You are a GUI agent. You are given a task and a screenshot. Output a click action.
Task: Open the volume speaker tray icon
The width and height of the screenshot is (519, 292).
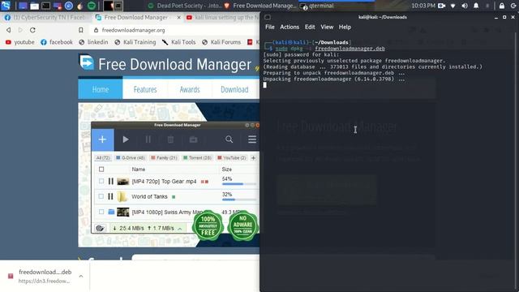click(465, 6)
